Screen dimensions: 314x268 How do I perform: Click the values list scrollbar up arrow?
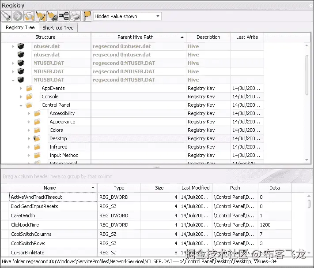click(x=309, y=196)
